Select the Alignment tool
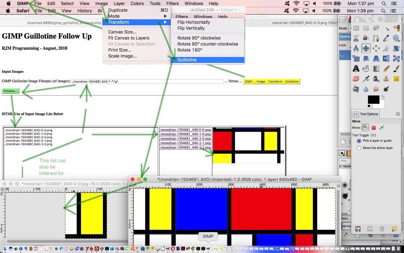The width and height of the screenshot is (404, 253). pos(376,48)
